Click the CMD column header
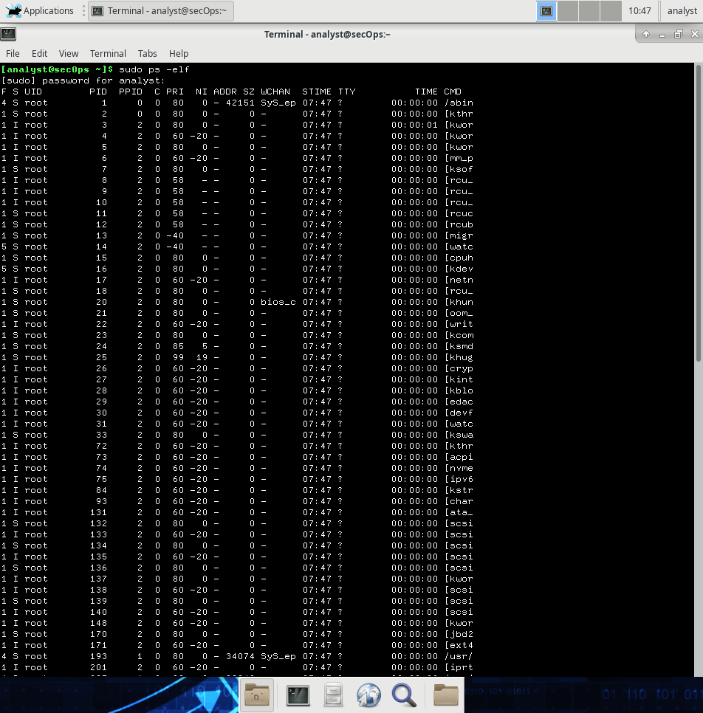This screenshot has height=713, width=703. tap(453, 92)
